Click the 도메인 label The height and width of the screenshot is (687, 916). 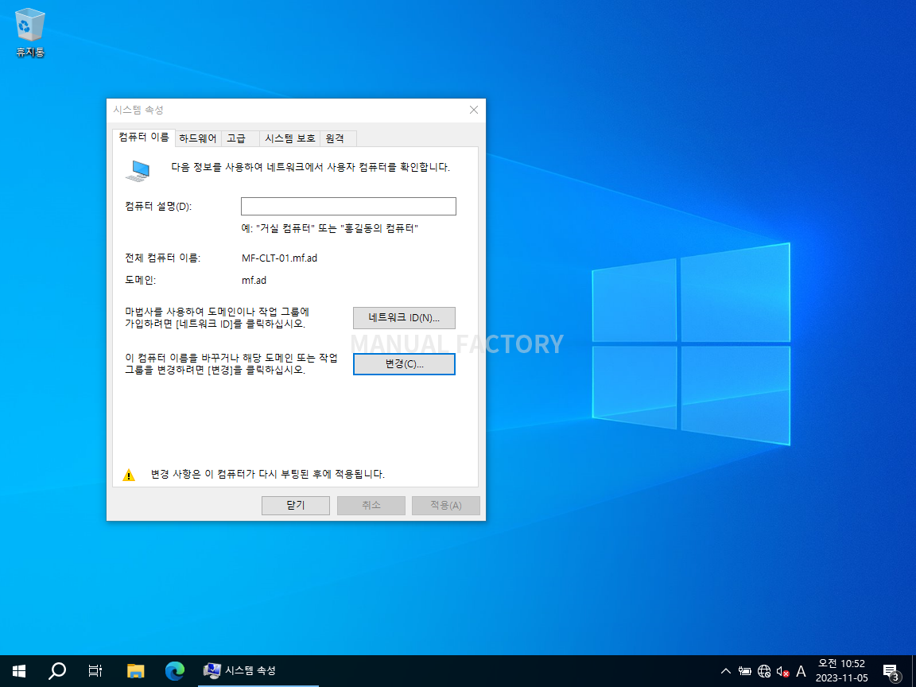(x=140, y=281)
